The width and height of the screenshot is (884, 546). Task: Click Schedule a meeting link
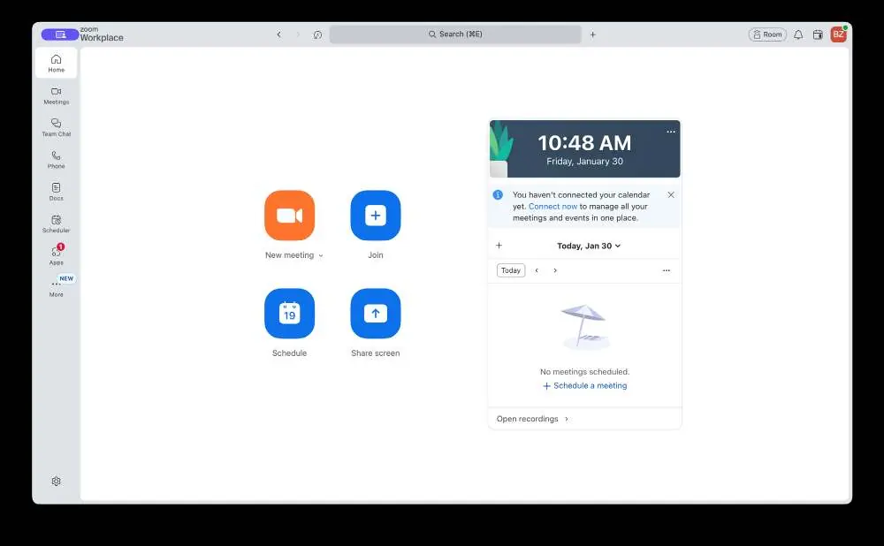point(584,386)
